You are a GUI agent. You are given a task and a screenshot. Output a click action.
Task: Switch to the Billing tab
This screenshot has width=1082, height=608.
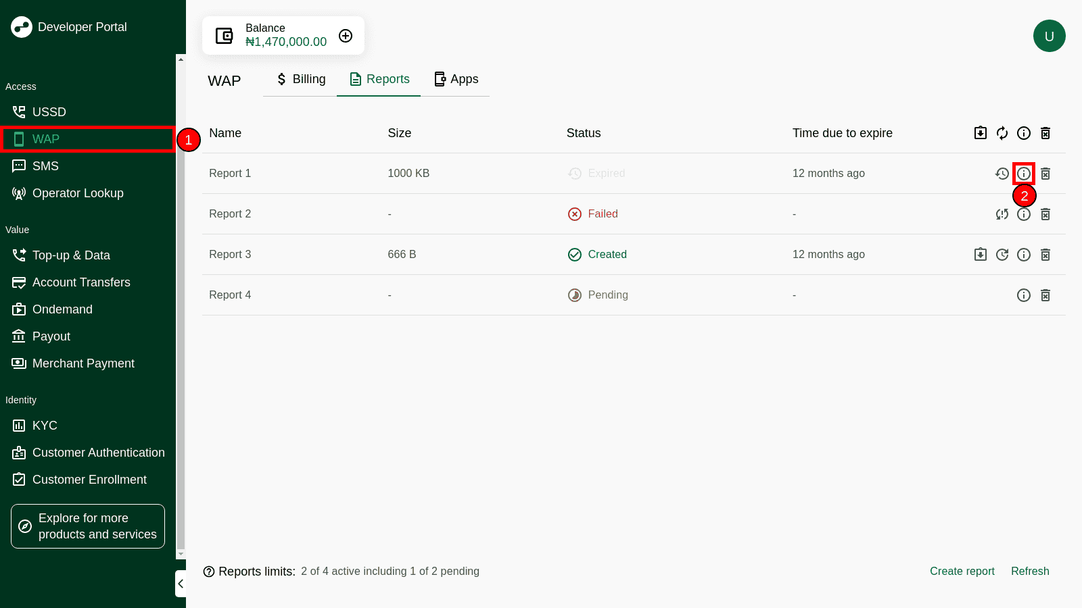click(x=301, y=79)
